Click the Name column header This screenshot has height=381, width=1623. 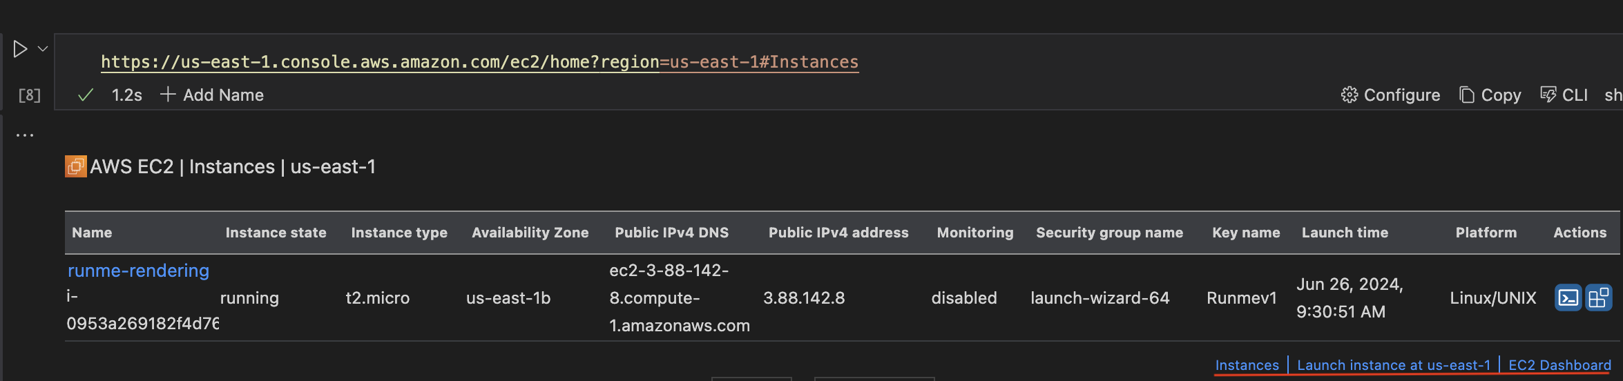coord(92,233)
